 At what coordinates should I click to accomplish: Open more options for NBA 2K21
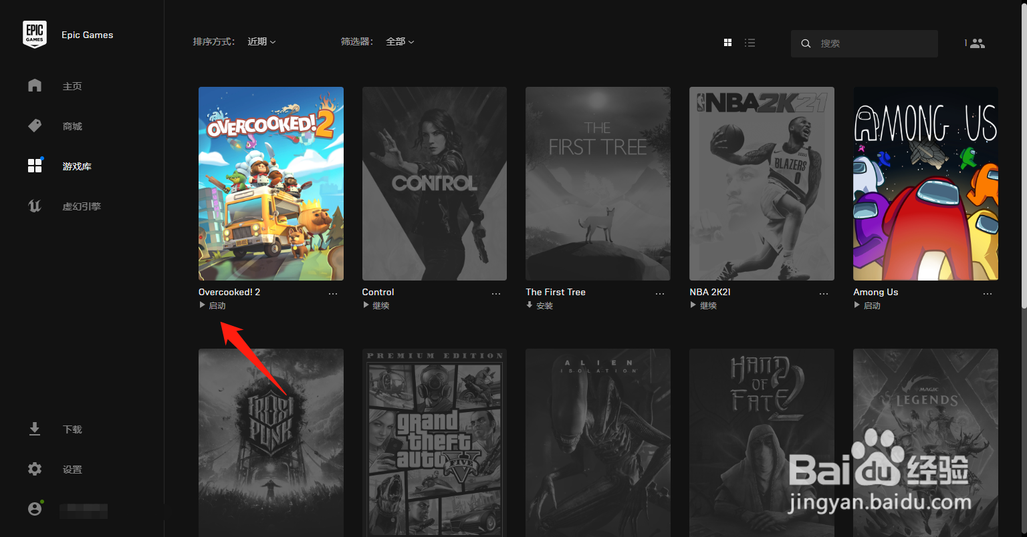click(824, 293)
